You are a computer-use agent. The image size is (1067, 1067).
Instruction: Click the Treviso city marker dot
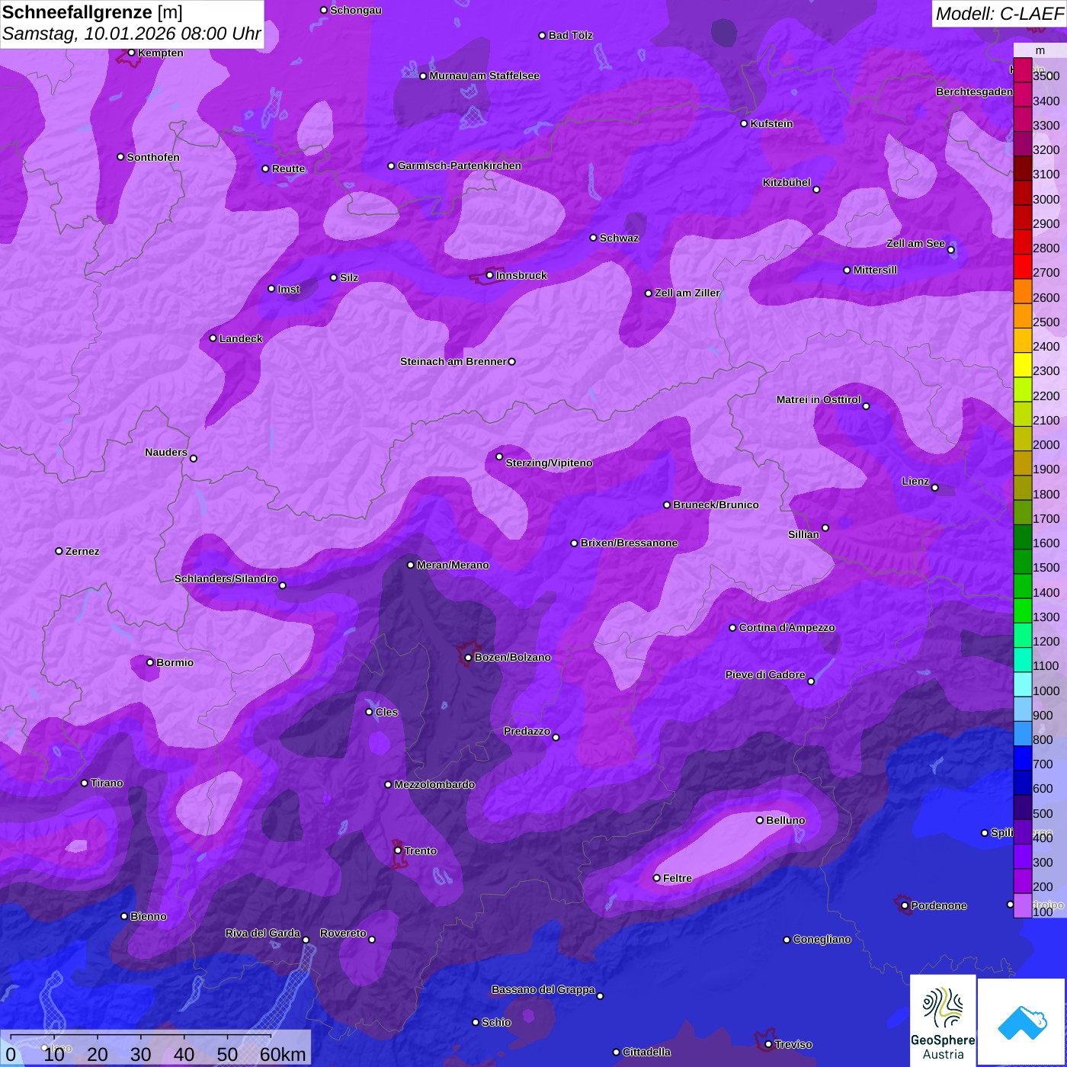[768, 1044]
